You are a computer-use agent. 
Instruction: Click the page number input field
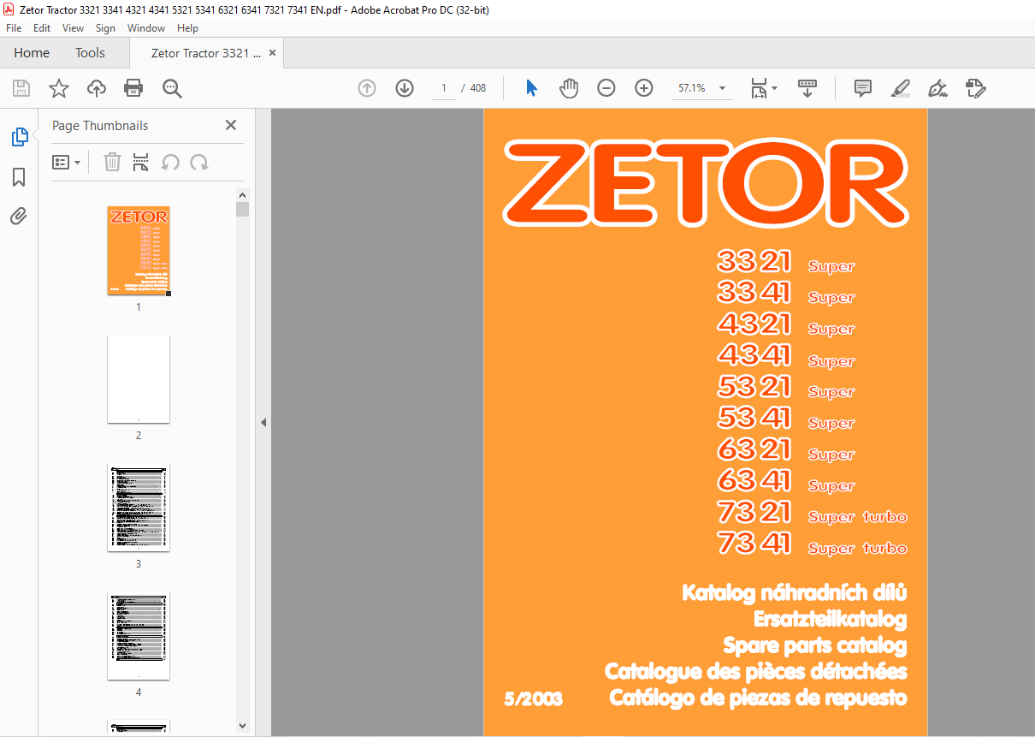pyautogui.click(x=444, y=88)
